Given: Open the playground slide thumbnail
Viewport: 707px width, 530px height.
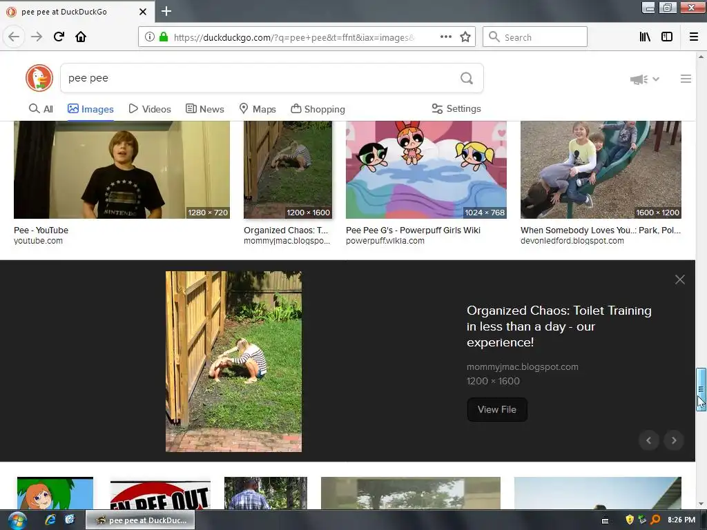Looking at the screenshot, I should point(601,170).
